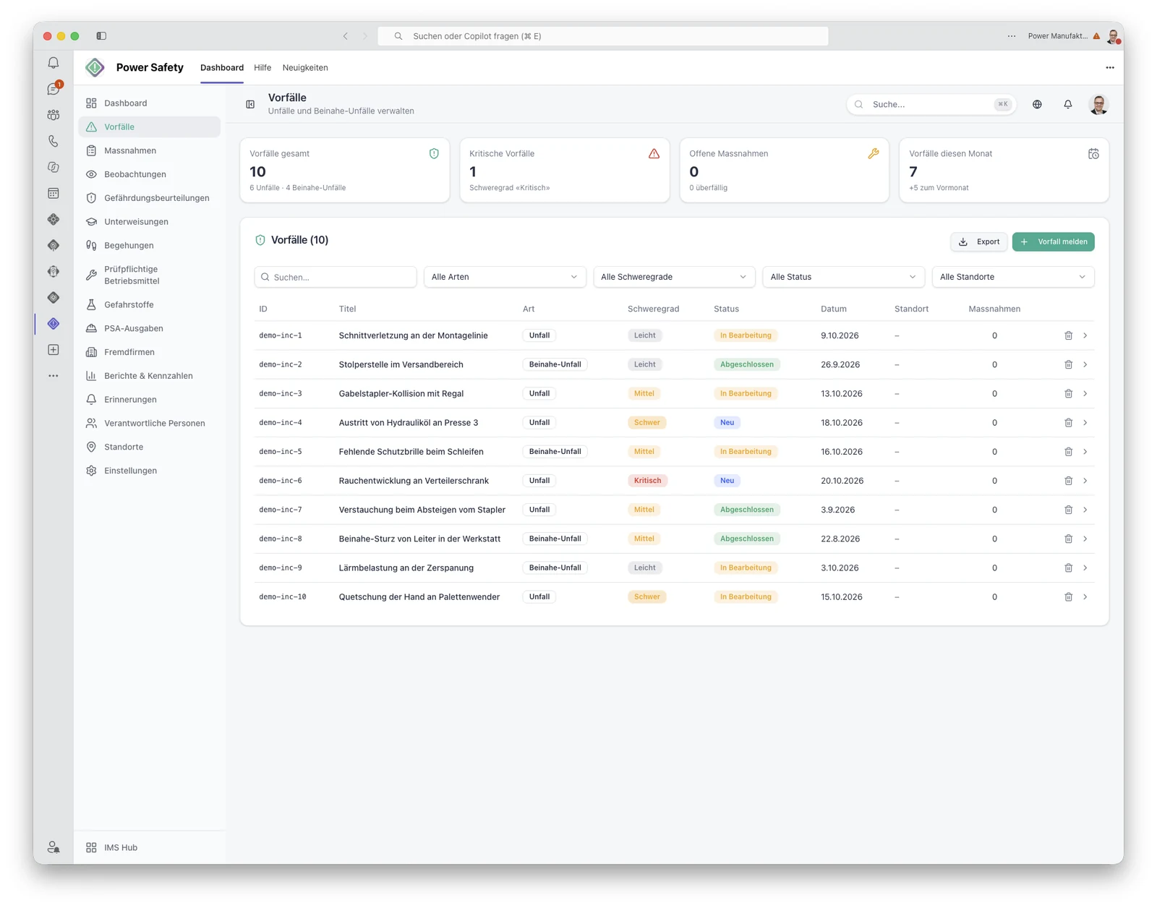Click the Teams Copilot search bar
Screen dimensions: 1157x908
603,35
